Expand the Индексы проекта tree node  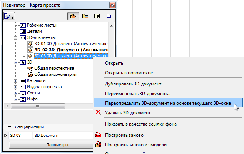[x=15, y=87]
